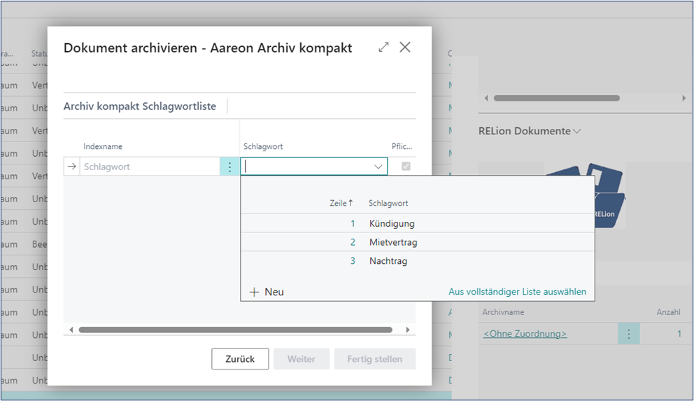The width and height of the screenshot is (694, 401).
Task: Click the row selector arrow icon
Action: click(71, 167)
